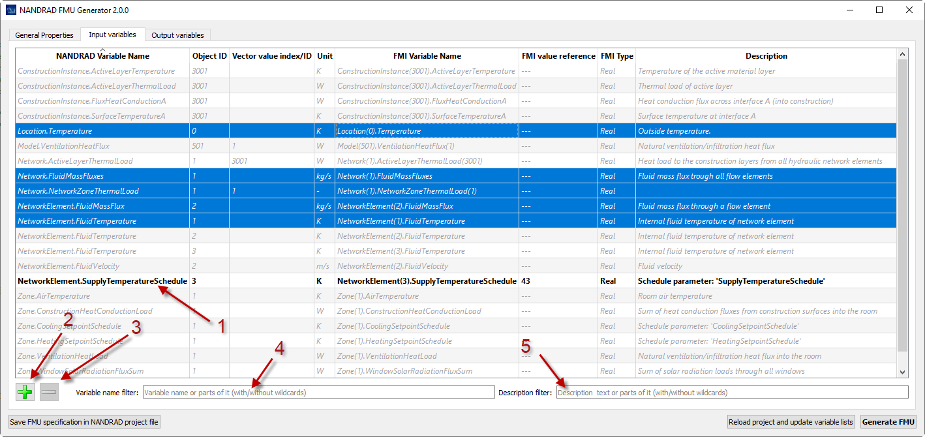Click m/s unit cell of FluidVelocity row

tap(325, 266)
